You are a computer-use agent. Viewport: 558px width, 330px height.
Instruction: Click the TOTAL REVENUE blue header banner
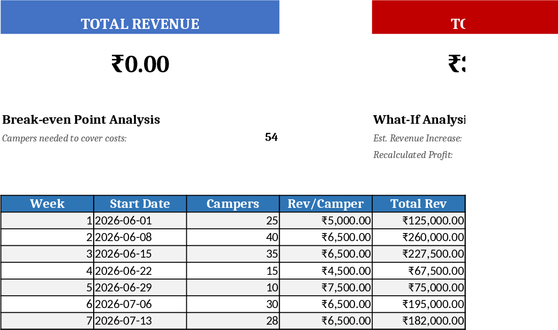pos(140,17)
